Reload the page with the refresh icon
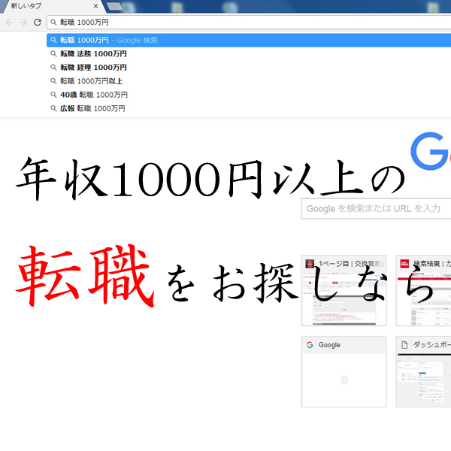451x451 pixels. 37,23
